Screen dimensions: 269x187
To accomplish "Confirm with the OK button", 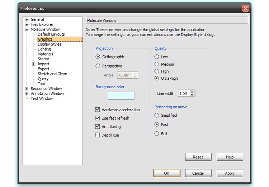I will point(167,173).
